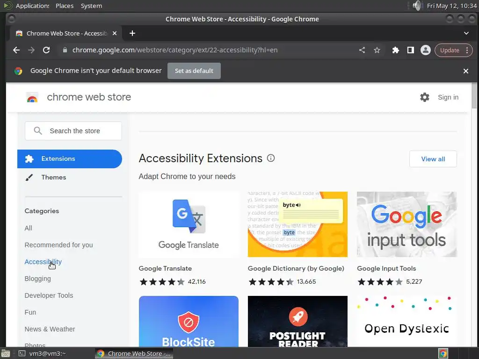Click the address bar URL

(175, 50)
